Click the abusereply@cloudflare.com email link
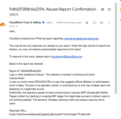This screenshot has width=121, height=119. click(67, 57)
